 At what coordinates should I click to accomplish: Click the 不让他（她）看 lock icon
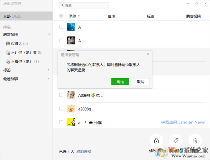pos(8,53)
